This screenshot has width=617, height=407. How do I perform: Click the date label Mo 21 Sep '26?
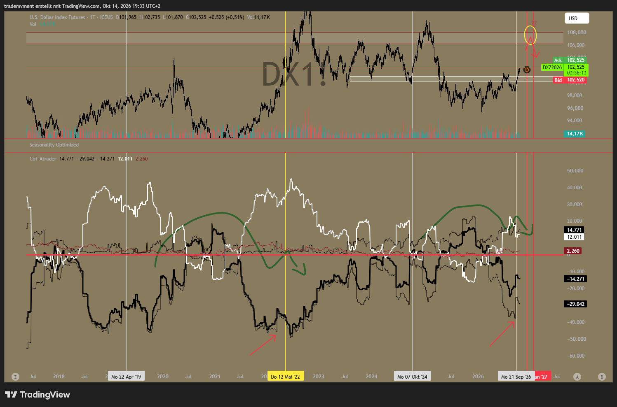pos(516,377)
